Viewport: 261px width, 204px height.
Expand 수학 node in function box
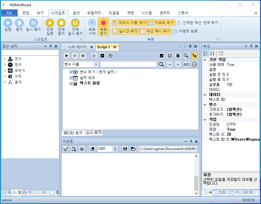coord(5,76)
